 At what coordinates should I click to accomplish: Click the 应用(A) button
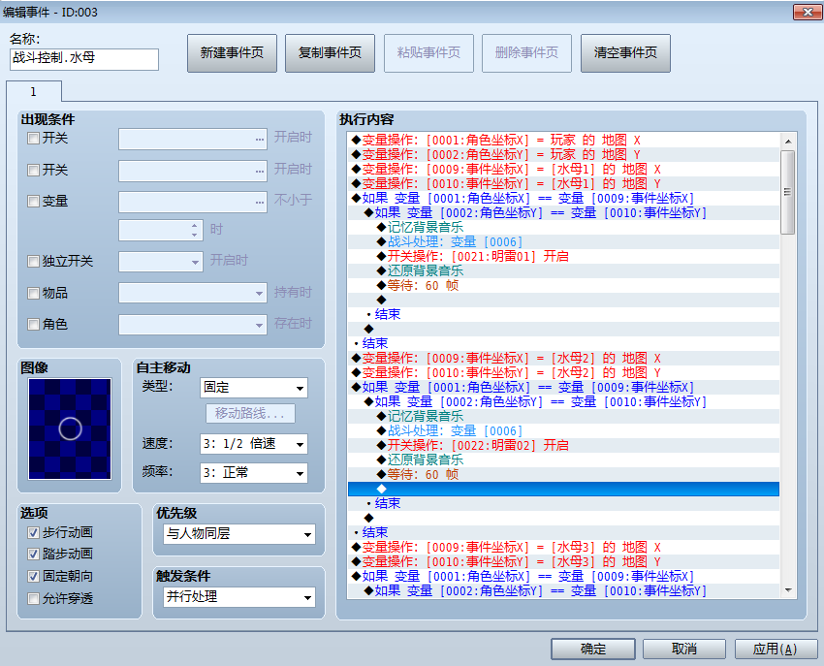tap(776, 650)
